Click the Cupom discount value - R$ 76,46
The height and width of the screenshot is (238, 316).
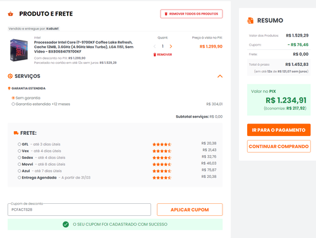tap(298, 45)
